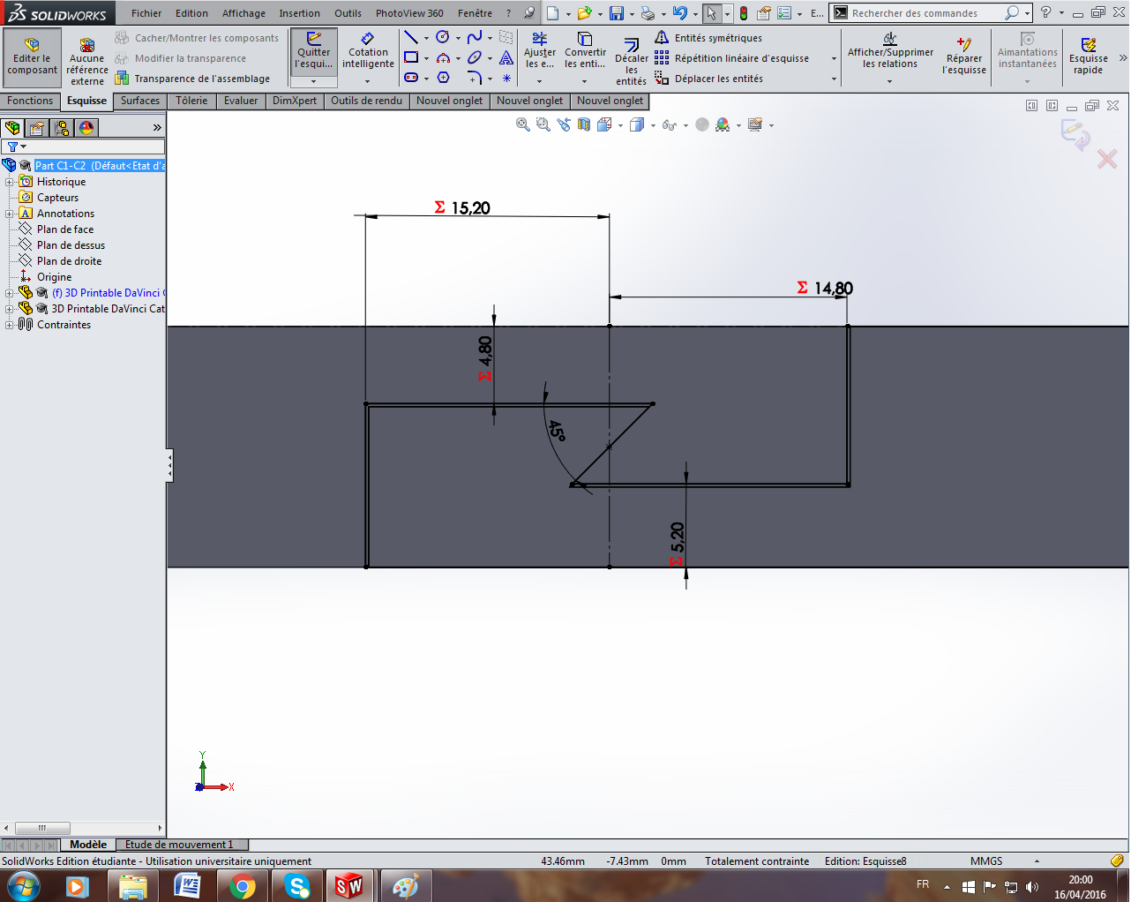Viewport: 1131px width, 902px height.
Task: Select Plan de face in tree
Action: click(x=64, y=229)
